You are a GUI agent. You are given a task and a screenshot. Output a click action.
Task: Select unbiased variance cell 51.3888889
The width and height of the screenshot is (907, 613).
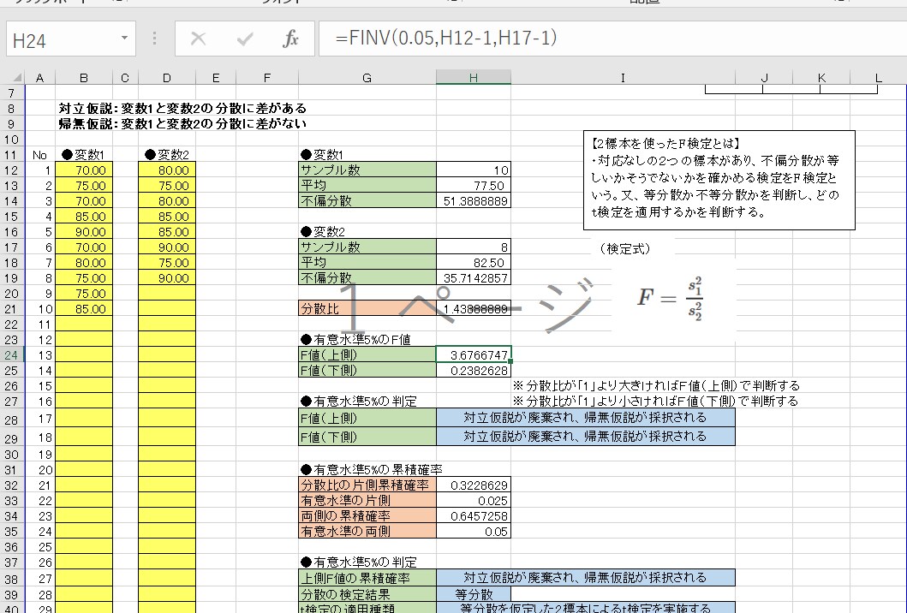473,201
